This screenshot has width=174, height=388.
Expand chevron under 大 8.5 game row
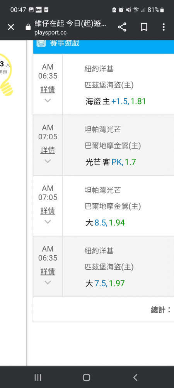click(48, 222)
